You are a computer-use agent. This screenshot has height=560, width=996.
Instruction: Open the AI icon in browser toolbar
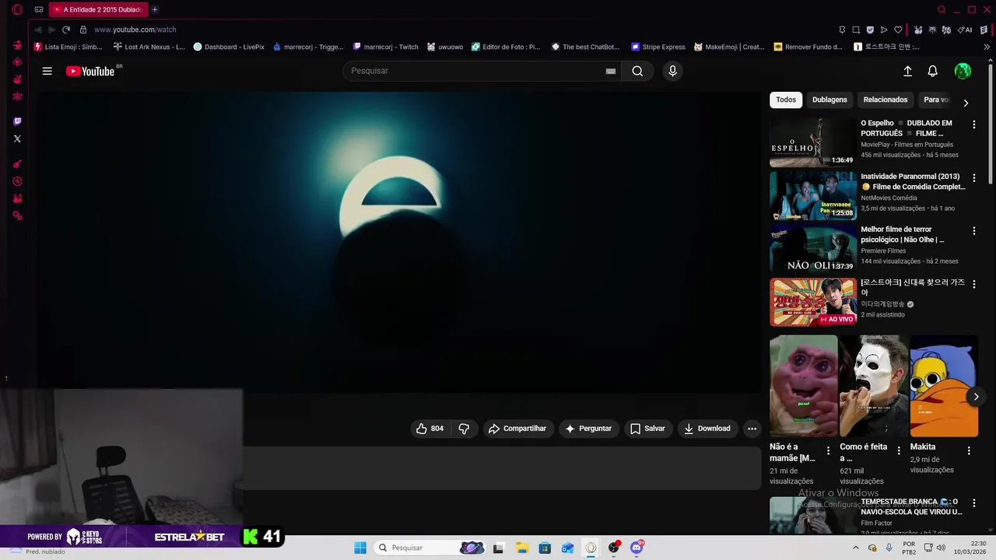click(x=966, y=30)
